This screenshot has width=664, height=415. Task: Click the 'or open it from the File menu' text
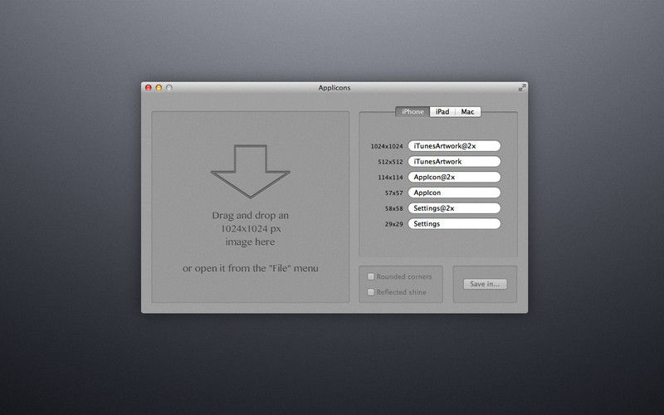pyautogui.click(x=251, y=268)
